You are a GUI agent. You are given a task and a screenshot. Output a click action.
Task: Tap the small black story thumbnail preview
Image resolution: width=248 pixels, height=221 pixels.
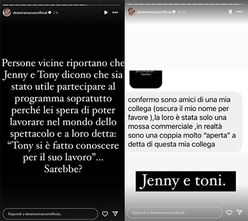[146, 79]
